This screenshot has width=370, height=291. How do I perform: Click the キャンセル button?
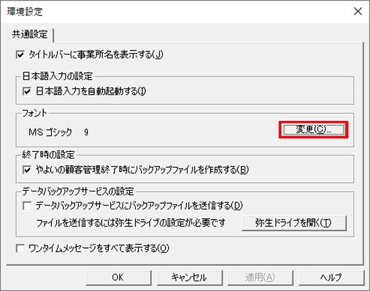click(x=190, y=278)
